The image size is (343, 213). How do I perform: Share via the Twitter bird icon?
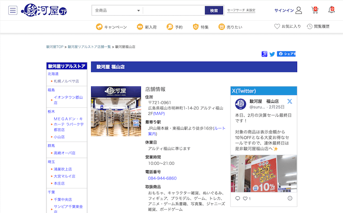pyautogui.click(x=272, y=54)
